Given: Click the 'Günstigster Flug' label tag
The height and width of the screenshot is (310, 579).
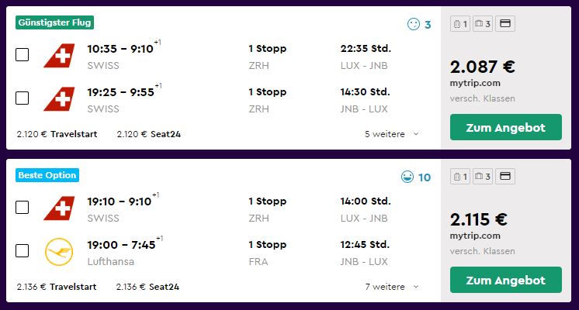Looking at the screenshot, I should pyautogui.click(x=54, y=22).
